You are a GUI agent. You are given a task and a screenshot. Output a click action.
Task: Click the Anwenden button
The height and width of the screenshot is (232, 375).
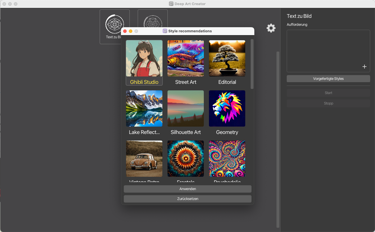(188, 189)
